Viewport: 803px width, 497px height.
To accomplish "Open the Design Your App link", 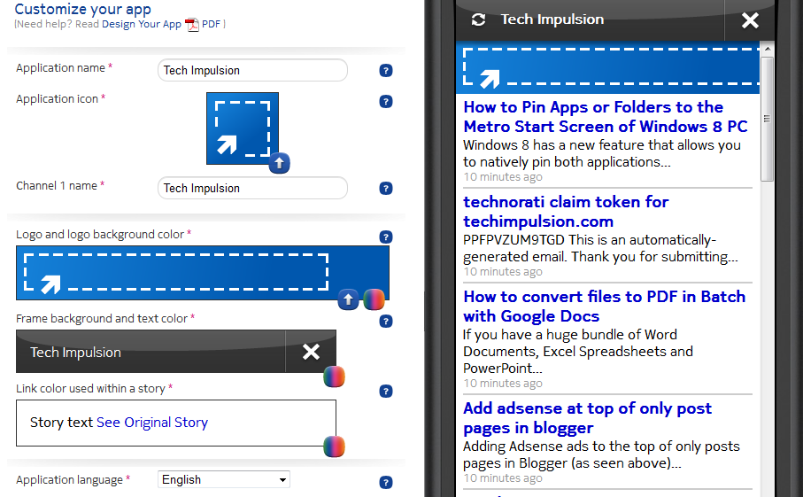I will click(x=142, y=24).
